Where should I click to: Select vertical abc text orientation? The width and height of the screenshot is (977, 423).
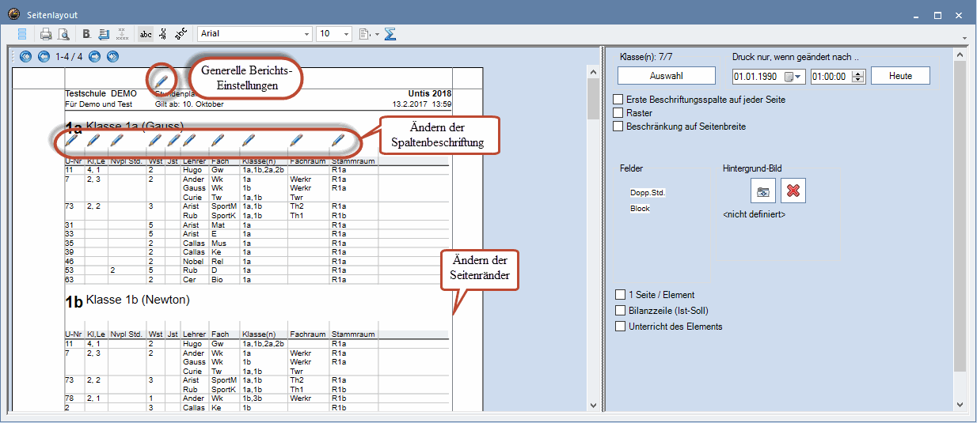click(x=163, y=34)
